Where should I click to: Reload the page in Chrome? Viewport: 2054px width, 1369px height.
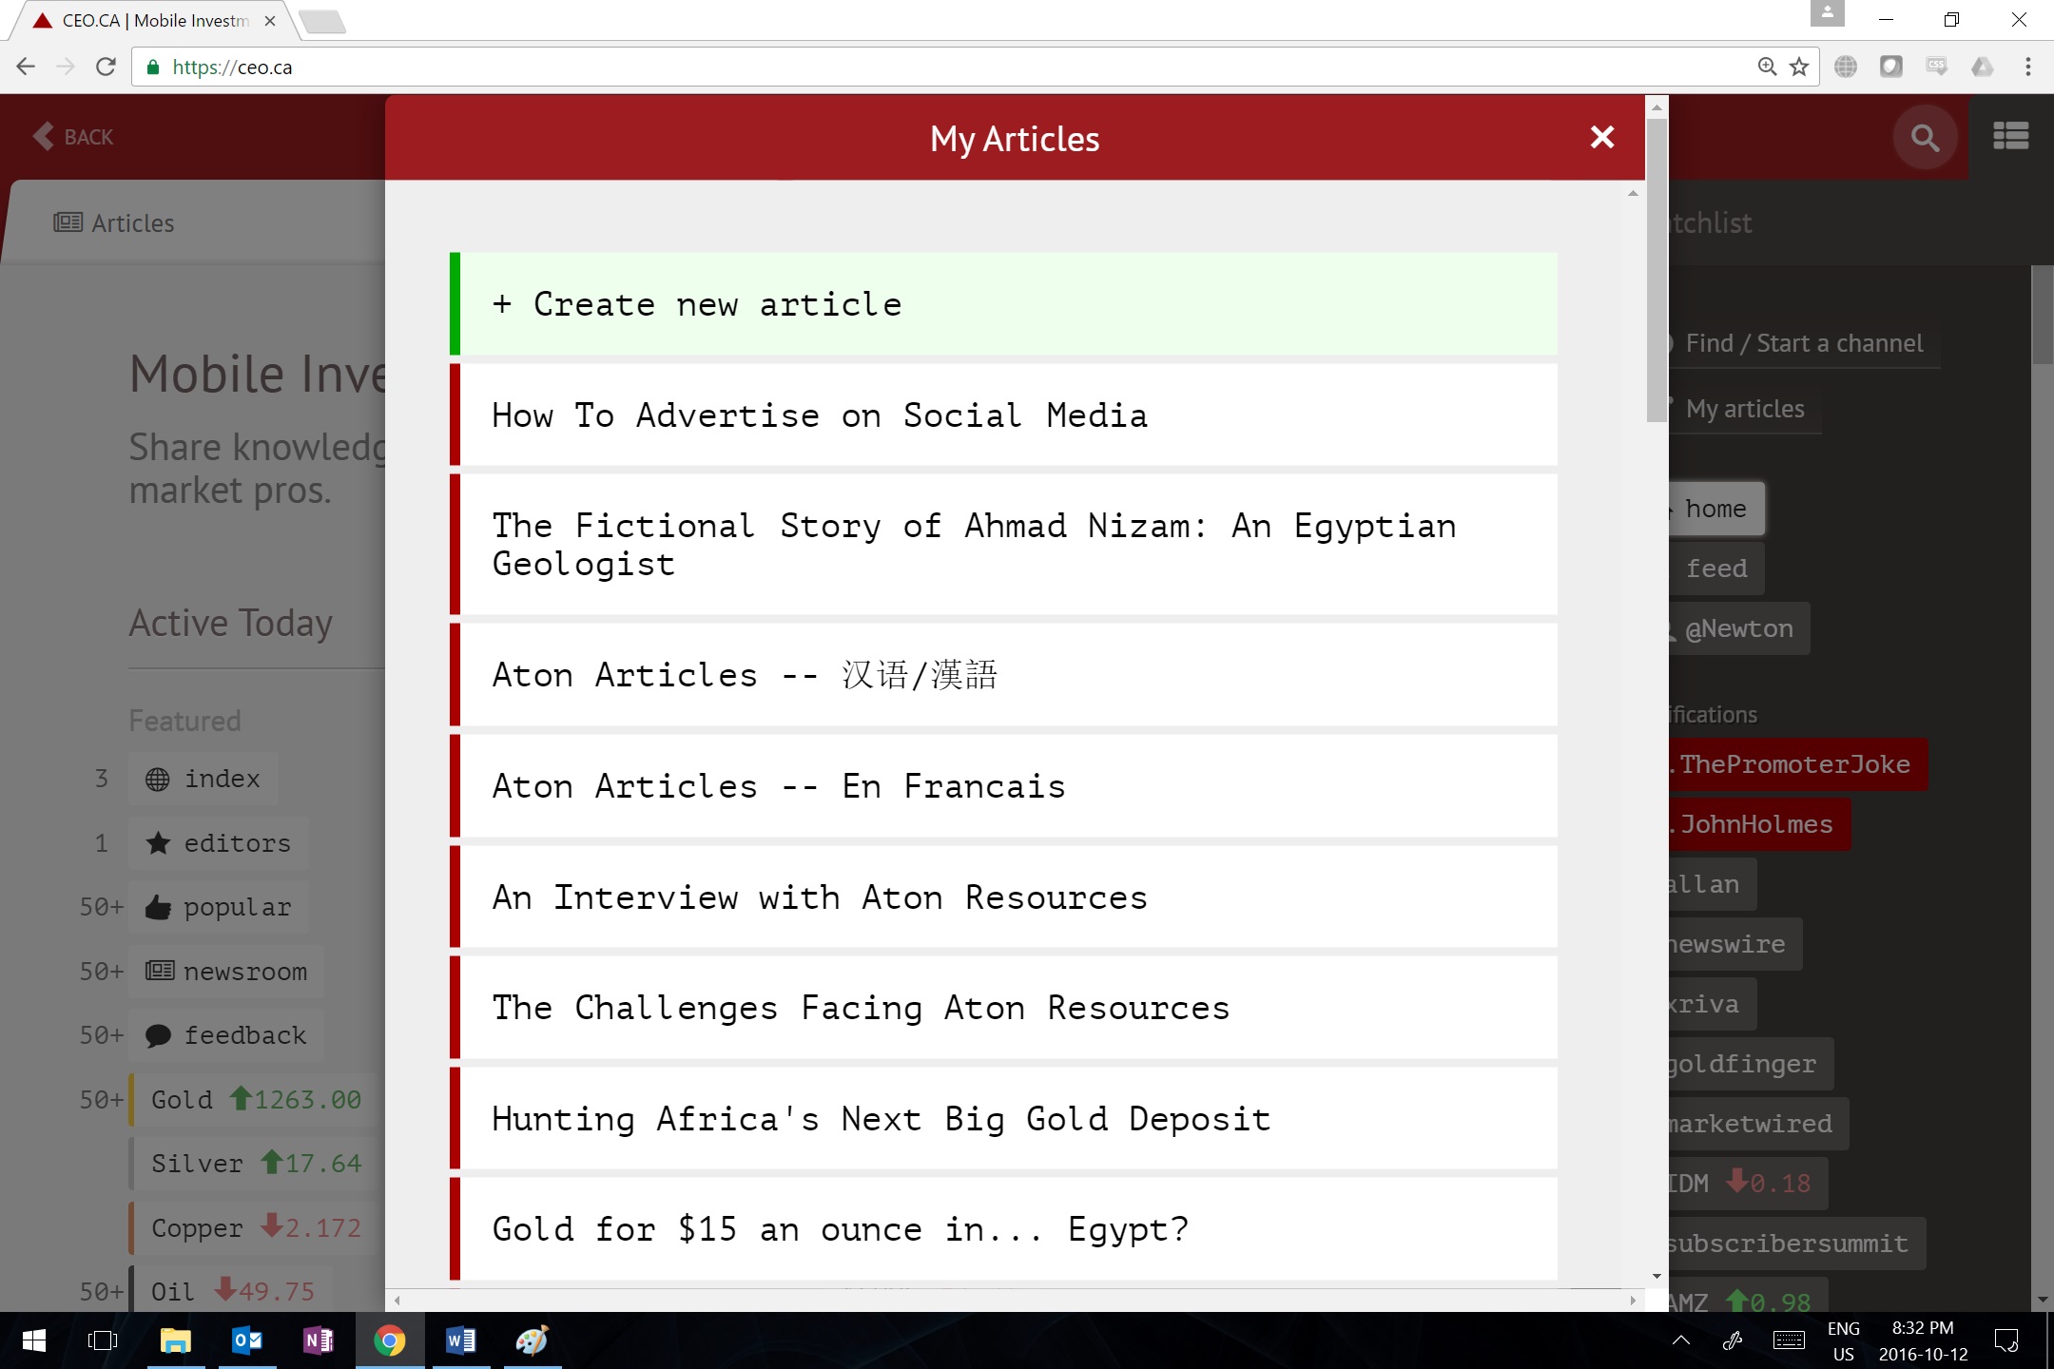(106, 67)
